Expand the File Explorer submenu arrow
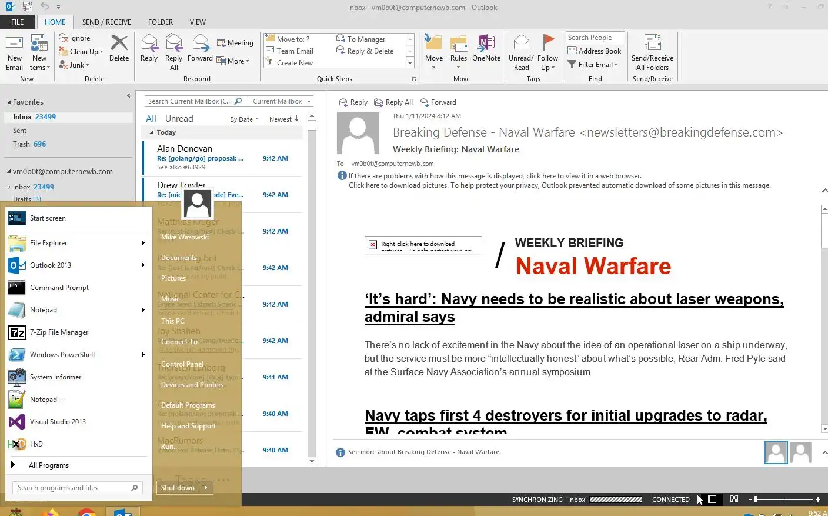Viewport: 828px width, 516px height. (x=143, y=243)
